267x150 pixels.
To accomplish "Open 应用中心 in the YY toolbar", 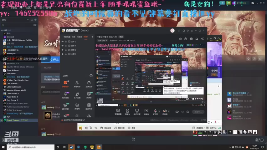I will (212, 128).
